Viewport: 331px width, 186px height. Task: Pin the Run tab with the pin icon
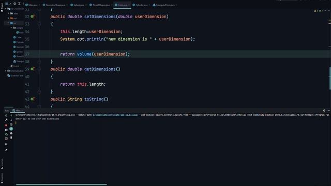tap(6, 150)
